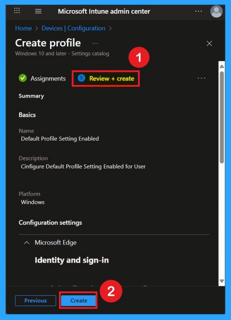The height and width of the screenshot is (320, 231).
Task: Click the scrollbar up arrow
Action: 222,66
